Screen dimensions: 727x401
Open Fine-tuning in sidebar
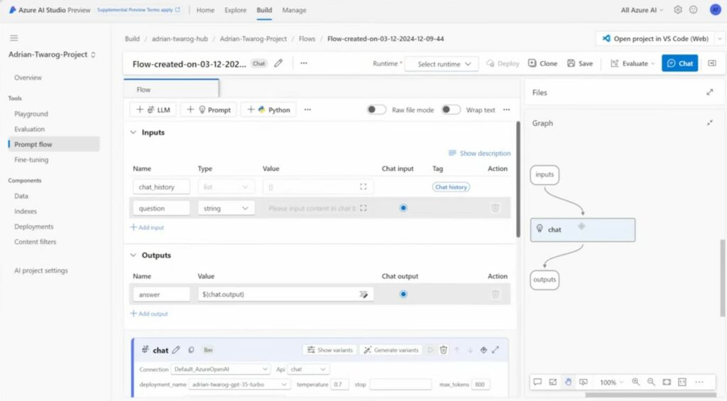pos(31,160)
